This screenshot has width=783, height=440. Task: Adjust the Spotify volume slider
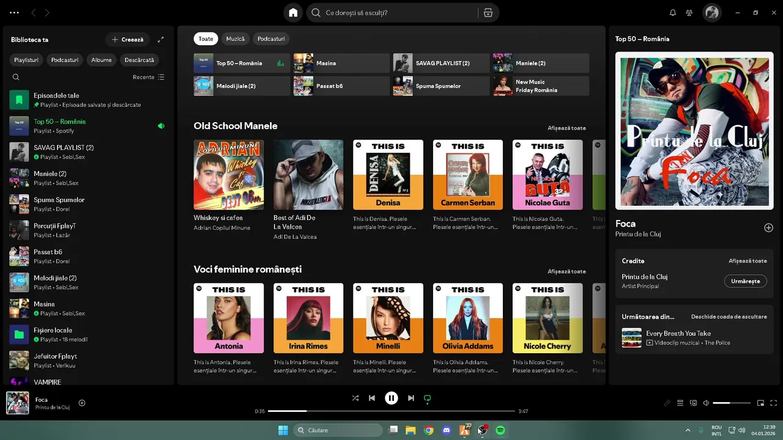tap(732, 403)
